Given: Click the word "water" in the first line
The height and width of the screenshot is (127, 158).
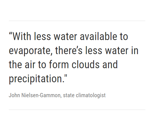Looking at the screenshot, I should coord(65,37).
